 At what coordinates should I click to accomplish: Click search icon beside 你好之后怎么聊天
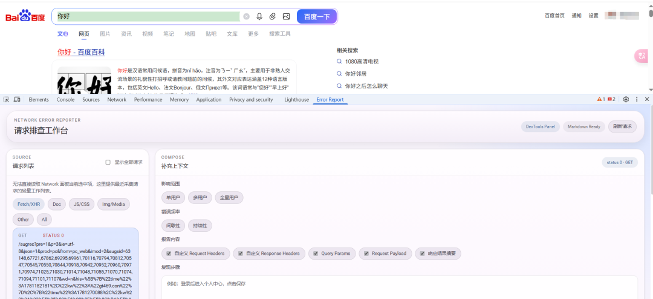point(339,87)
